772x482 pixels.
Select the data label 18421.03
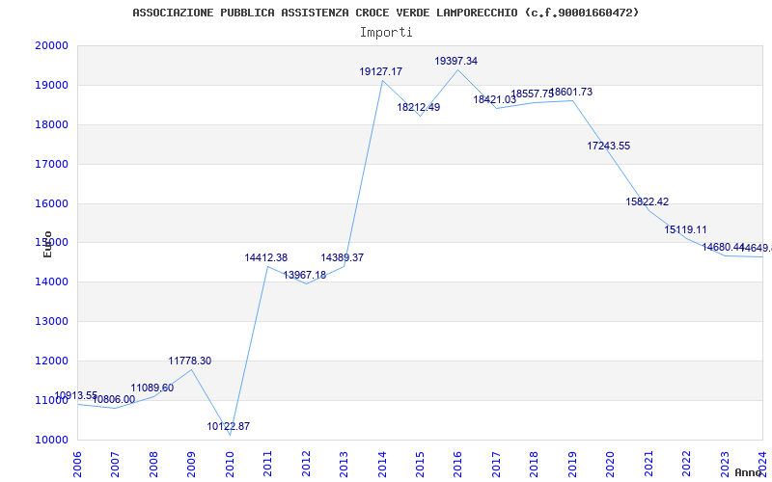pyautogui.click(x=495, y=99)
